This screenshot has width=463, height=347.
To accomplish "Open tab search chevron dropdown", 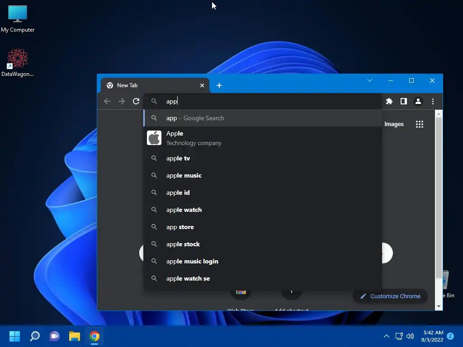I will click(370, 80).
